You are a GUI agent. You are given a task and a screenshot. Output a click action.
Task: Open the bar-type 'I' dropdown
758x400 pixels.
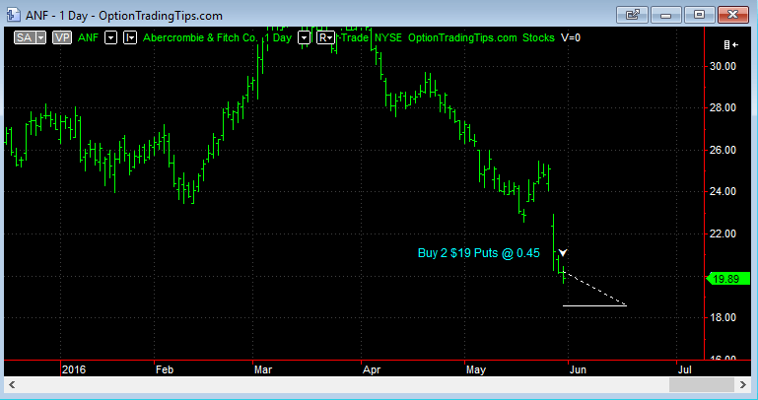click(130, 37)
